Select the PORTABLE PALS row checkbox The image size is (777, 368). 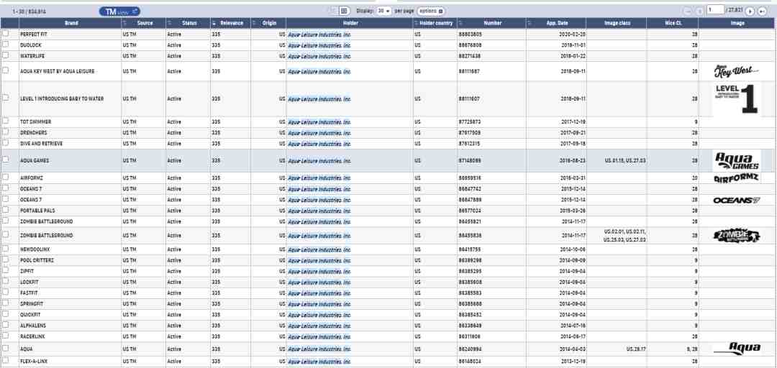tap(6, 210)
